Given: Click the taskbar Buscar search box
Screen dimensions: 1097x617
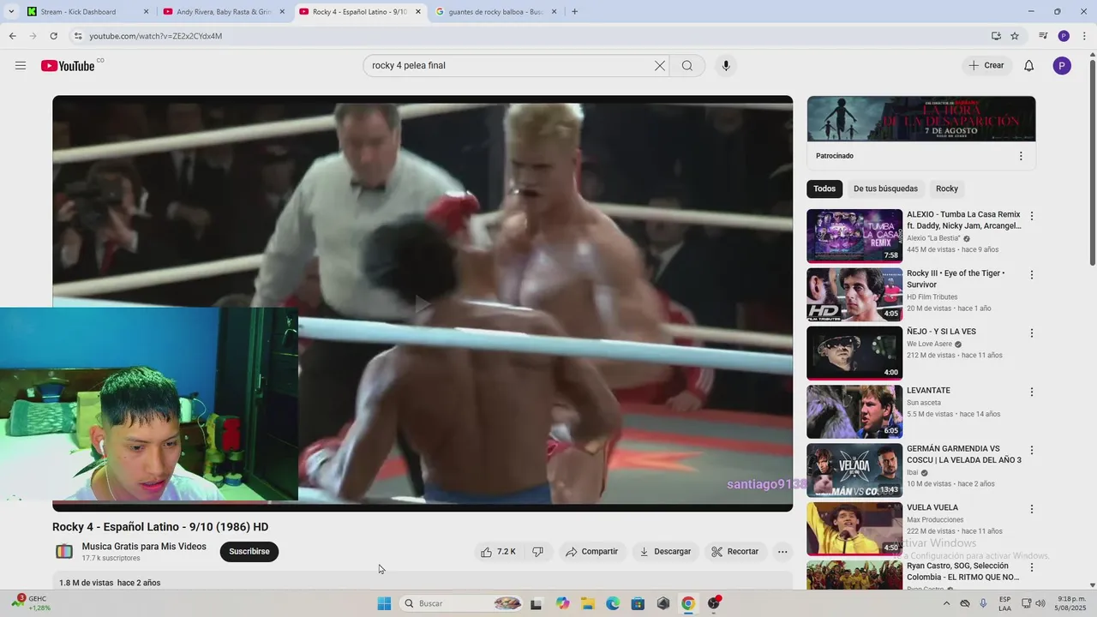Looking at the screenshot, I should click(462, 603).
